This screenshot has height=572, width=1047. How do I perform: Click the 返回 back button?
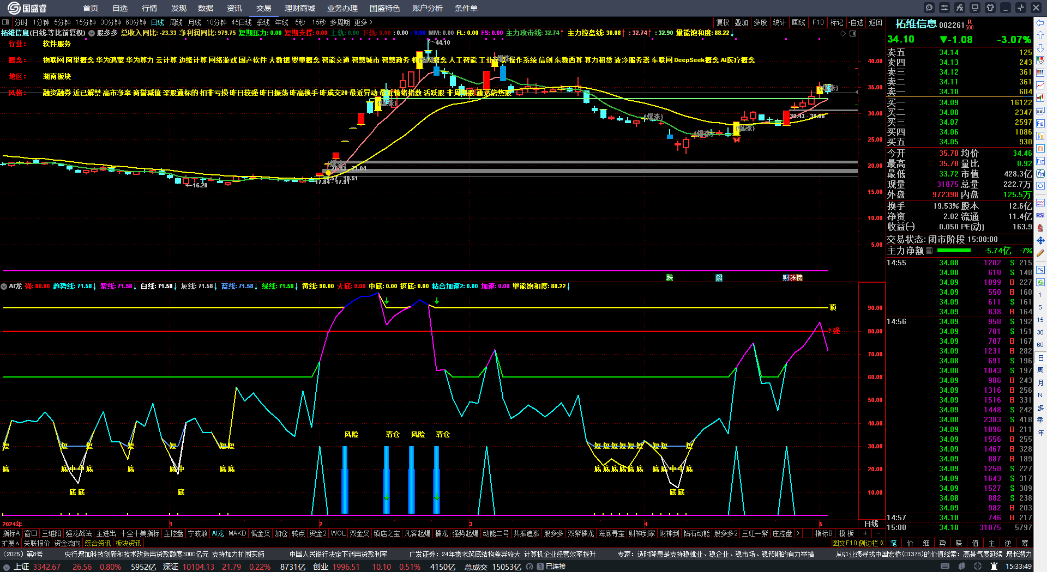pos(876,22)
